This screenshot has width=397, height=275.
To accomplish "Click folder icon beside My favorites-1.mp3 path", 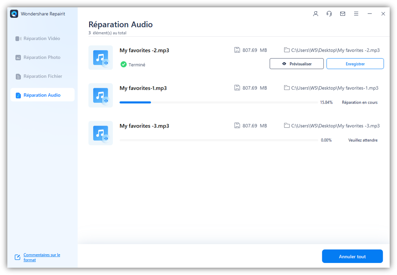I will pos(287,88).
